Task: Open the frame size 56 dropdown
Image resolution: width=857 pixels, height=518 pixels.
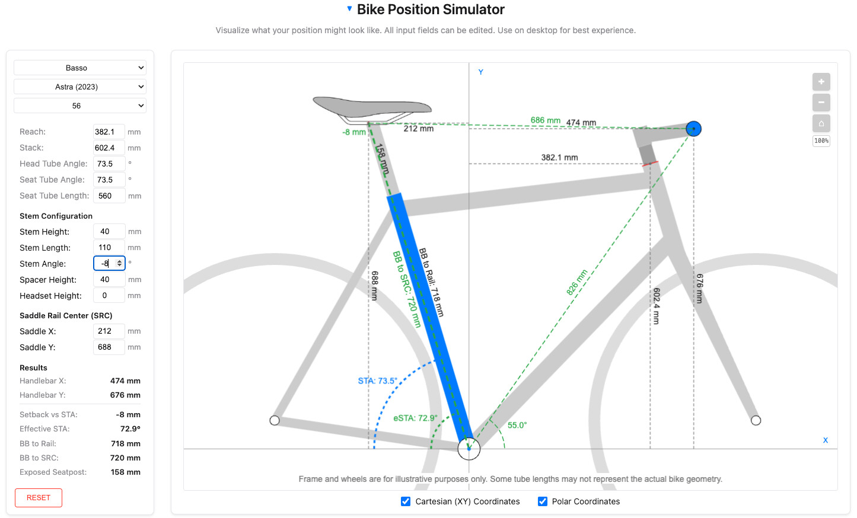Action: [80, 106]
